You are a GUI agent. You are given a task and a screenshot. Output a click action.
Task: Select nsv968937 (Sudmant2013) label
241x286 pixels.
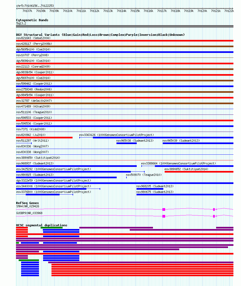coord(35,163)
